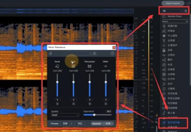Click the Other waveform icon
Screen dimensions: 191x132
point(105,66)
